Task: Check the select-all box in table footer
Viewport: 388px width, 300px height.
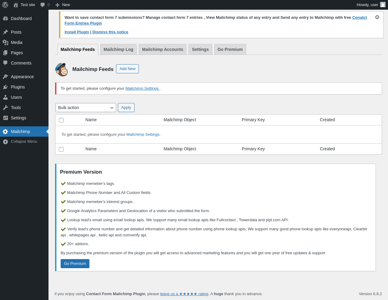Action: 61,149
